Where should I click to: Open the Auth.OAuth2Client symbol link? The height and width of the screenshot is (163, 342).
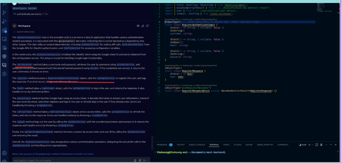click(x=132, y=44)
